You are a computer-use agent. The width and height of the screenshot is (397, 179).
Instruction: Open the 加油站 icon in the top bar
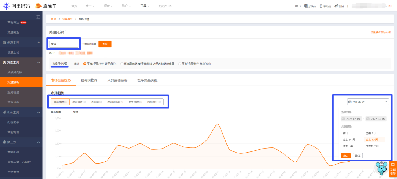[x=306, y=6]
